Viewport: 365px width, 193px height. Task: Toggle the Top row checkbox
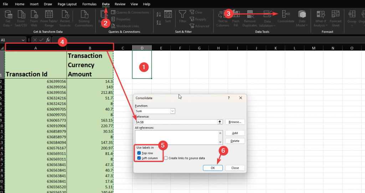click(139, 153)
